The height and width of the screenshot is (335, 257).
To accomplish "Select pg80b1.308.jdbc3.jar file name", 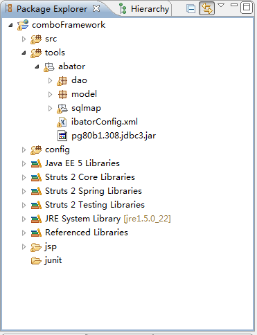I will point(114,136).
